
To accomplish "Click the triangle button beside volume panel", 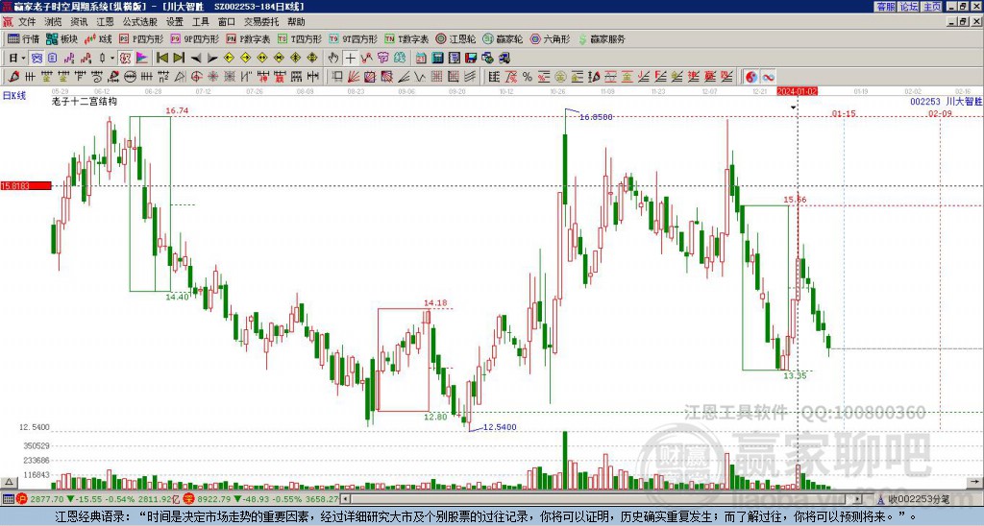I will 8,483.
